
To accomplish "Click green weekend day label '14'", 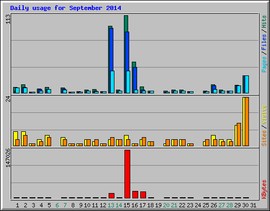I will click(x=119, y=205).
